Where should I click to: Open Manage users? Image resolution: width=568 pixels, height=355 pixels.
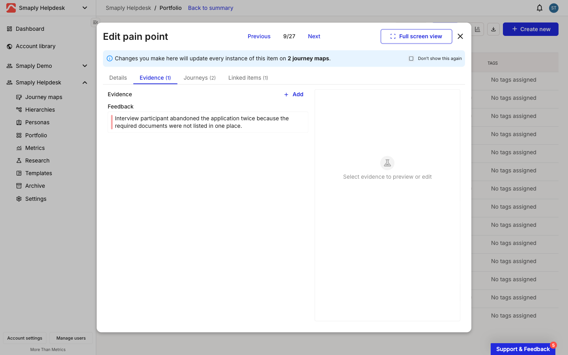[x=71, y=338]
